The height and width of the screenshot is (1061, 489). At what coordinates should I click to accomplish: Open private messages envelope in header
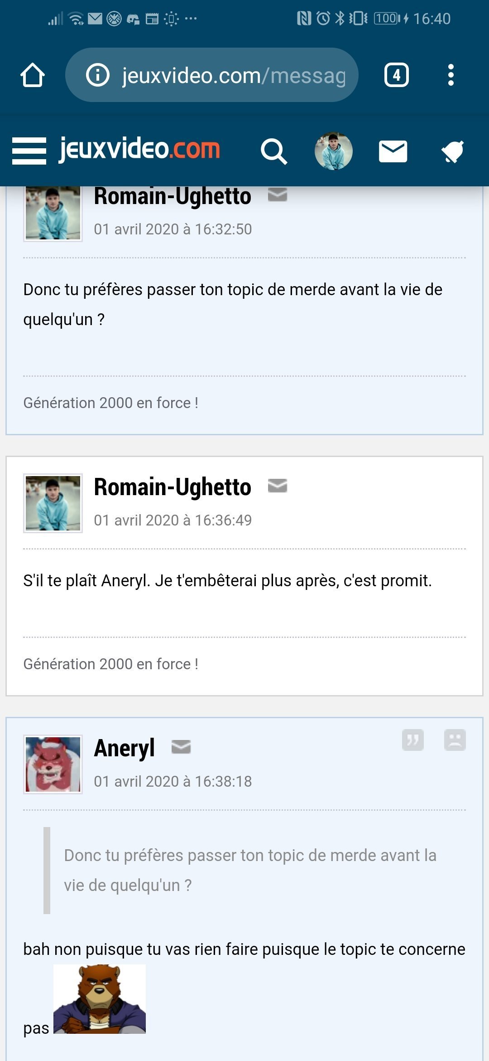coord(393,151)
